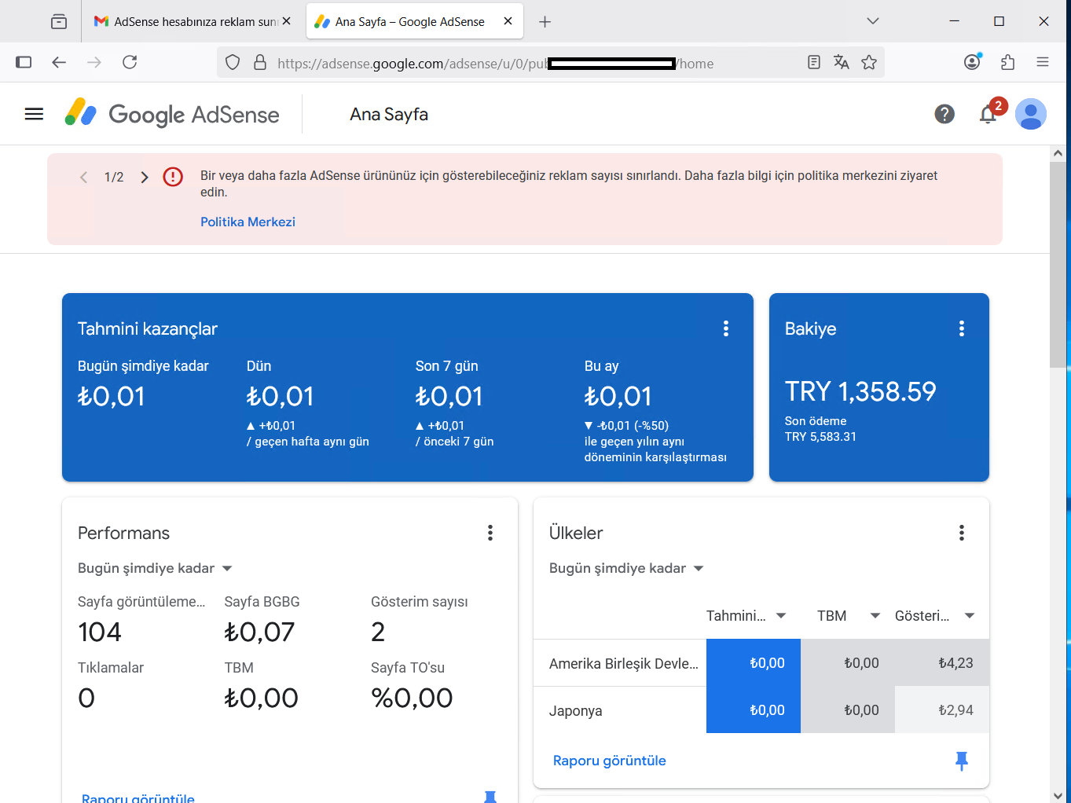The image size is (1071, 803).
Task: Click the page views value 104
Action: pos(100,632)
